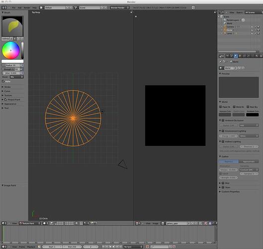The image size is (263, 249).
Task: Enable the Blend Sky checkbox
Action: click(x=234, y=107)
